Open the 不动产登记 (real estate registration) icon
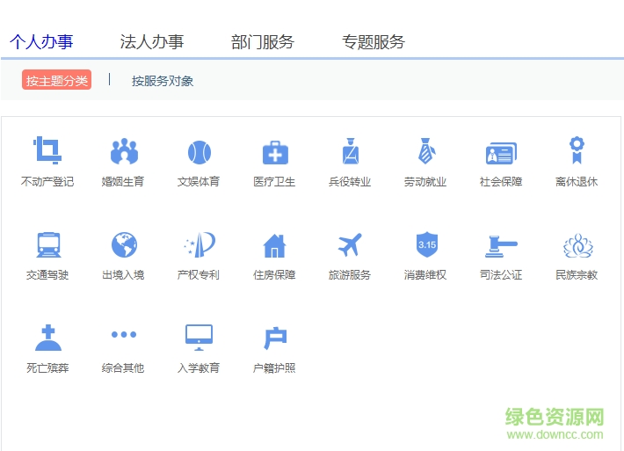 click(x=47, y=153)
